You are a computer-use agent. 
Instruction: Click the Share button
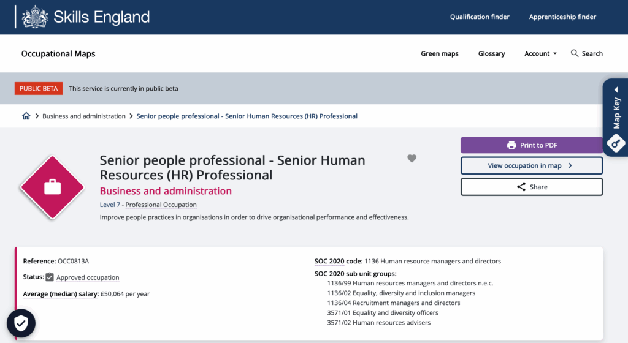[x=531, y=187]
